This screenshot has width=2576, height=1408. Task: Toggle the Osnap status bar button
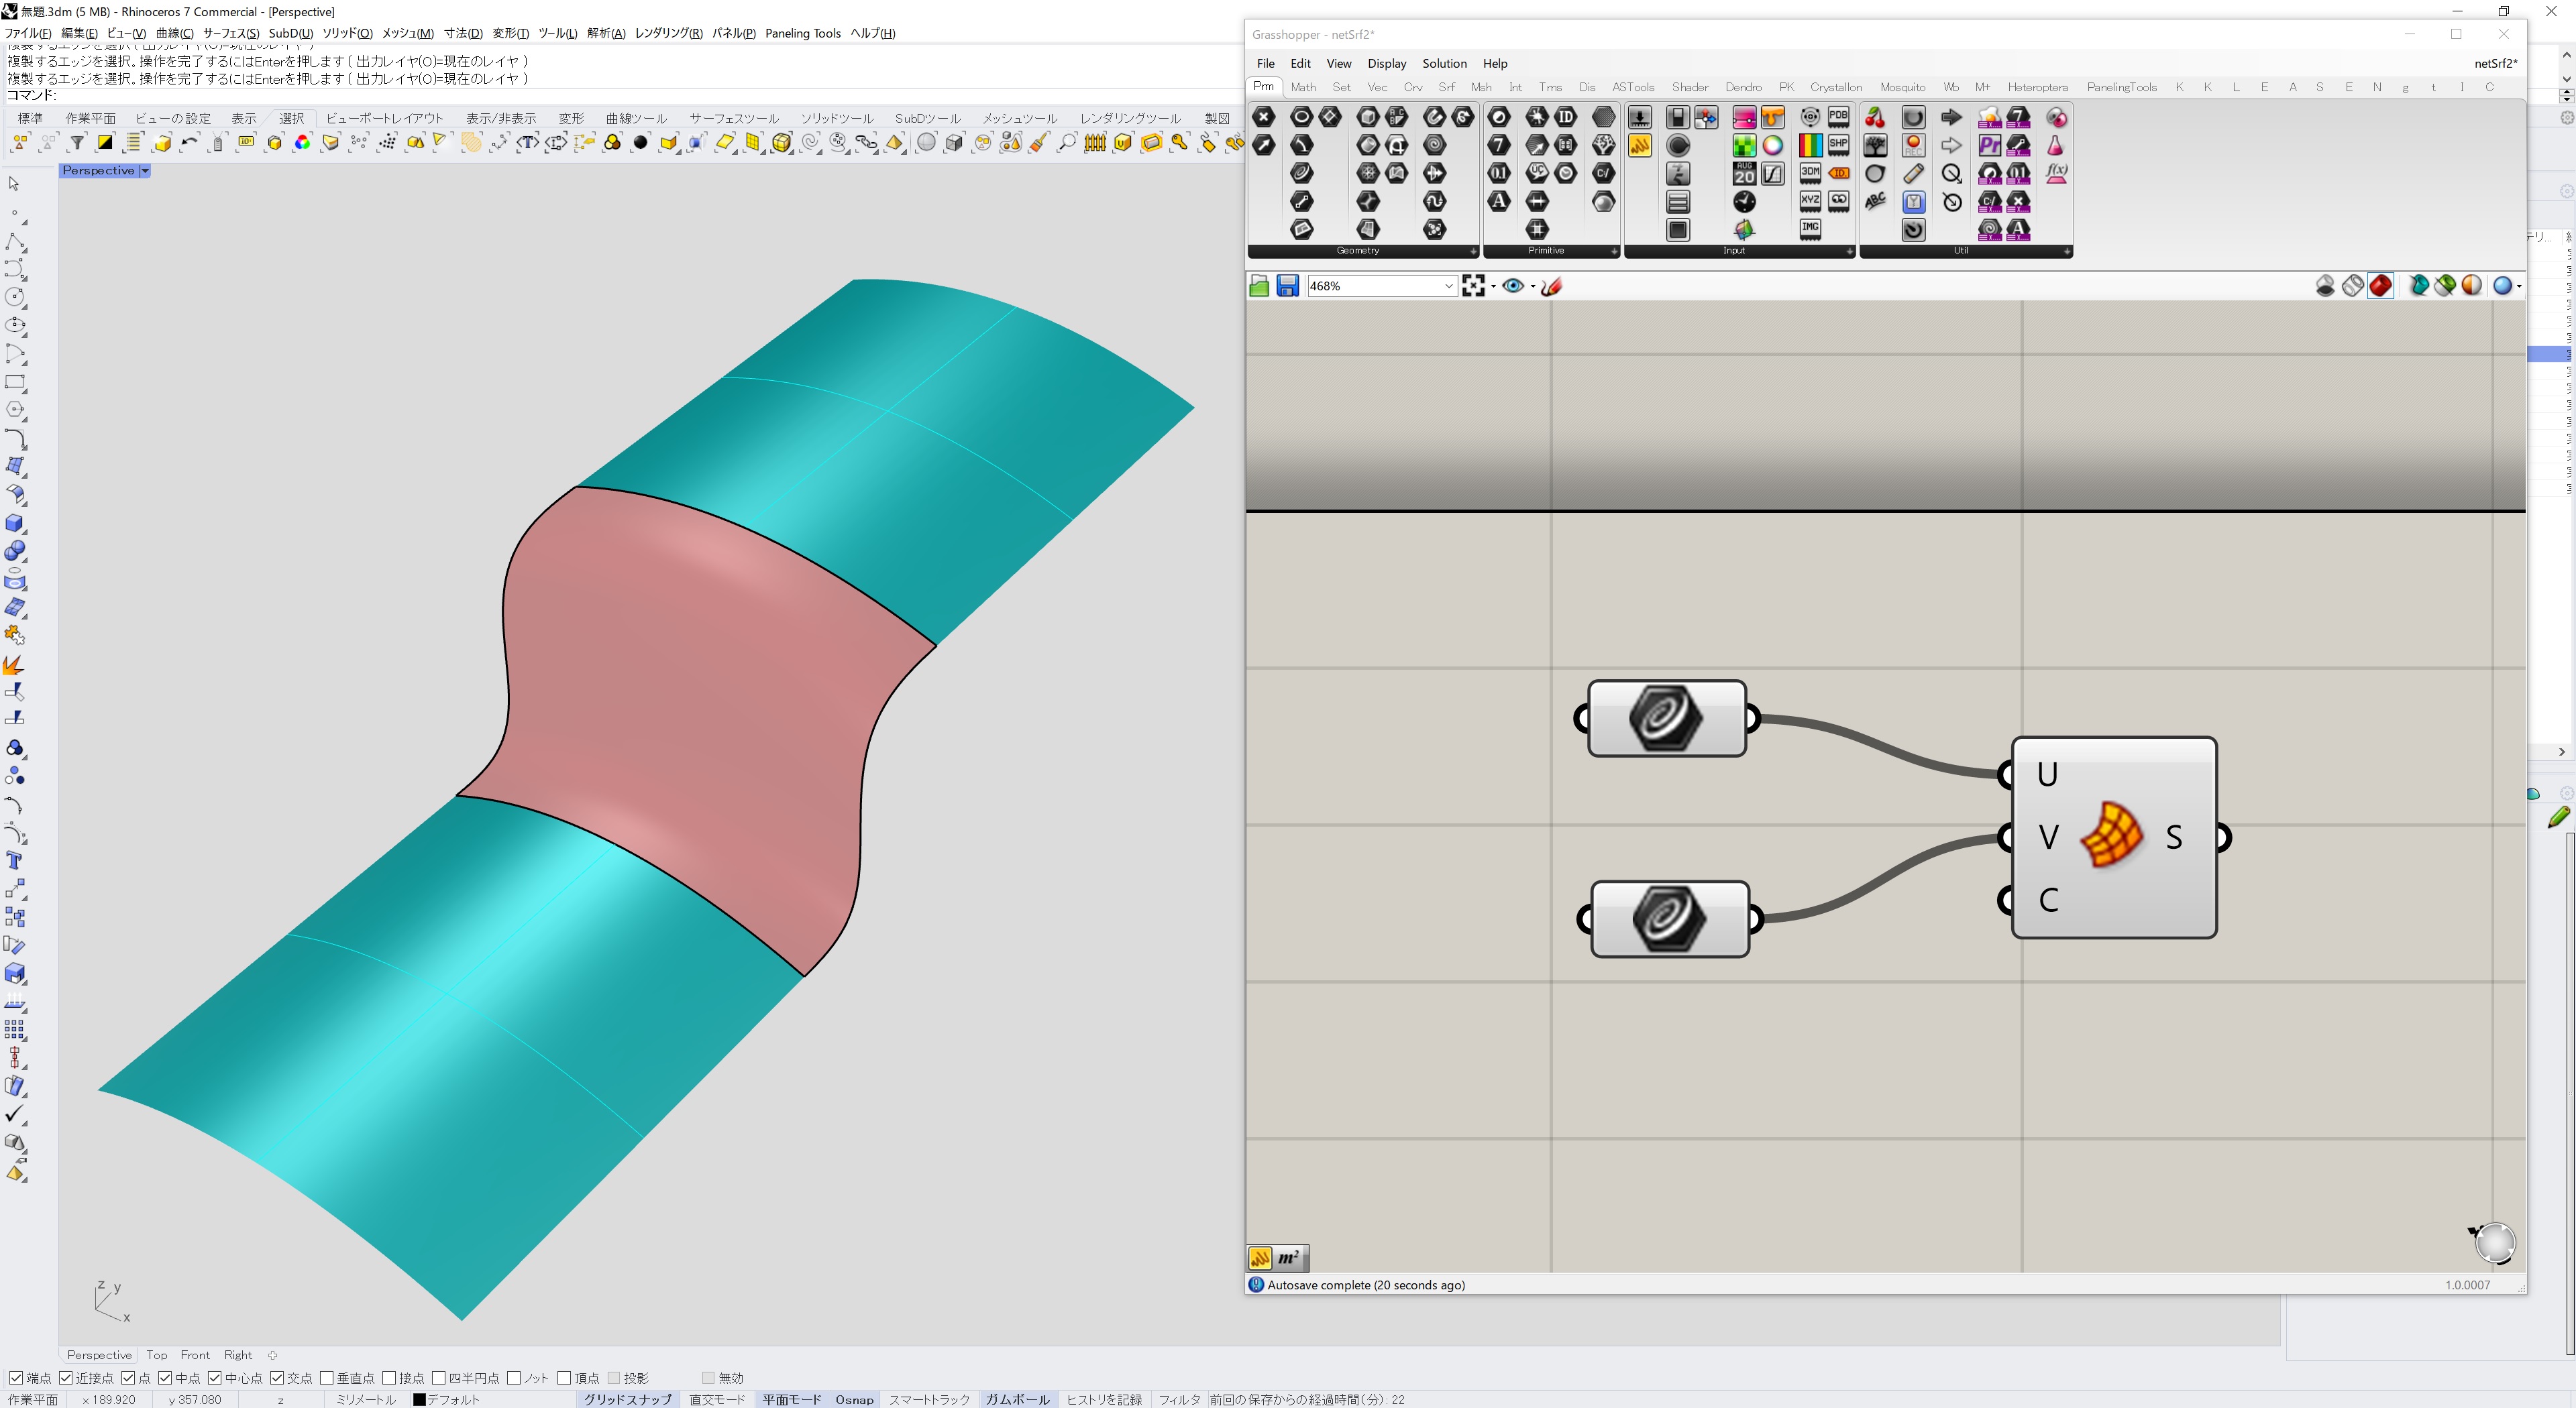(x=854, y=1399)
